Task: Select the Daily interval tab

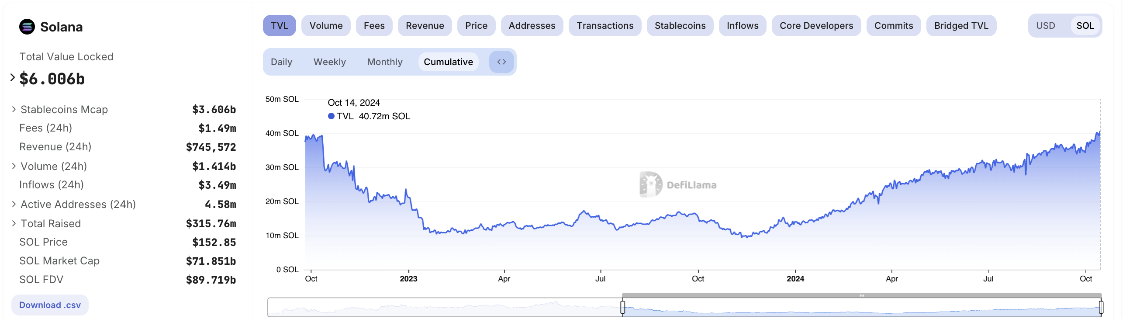Action: [x=281, y=62]
